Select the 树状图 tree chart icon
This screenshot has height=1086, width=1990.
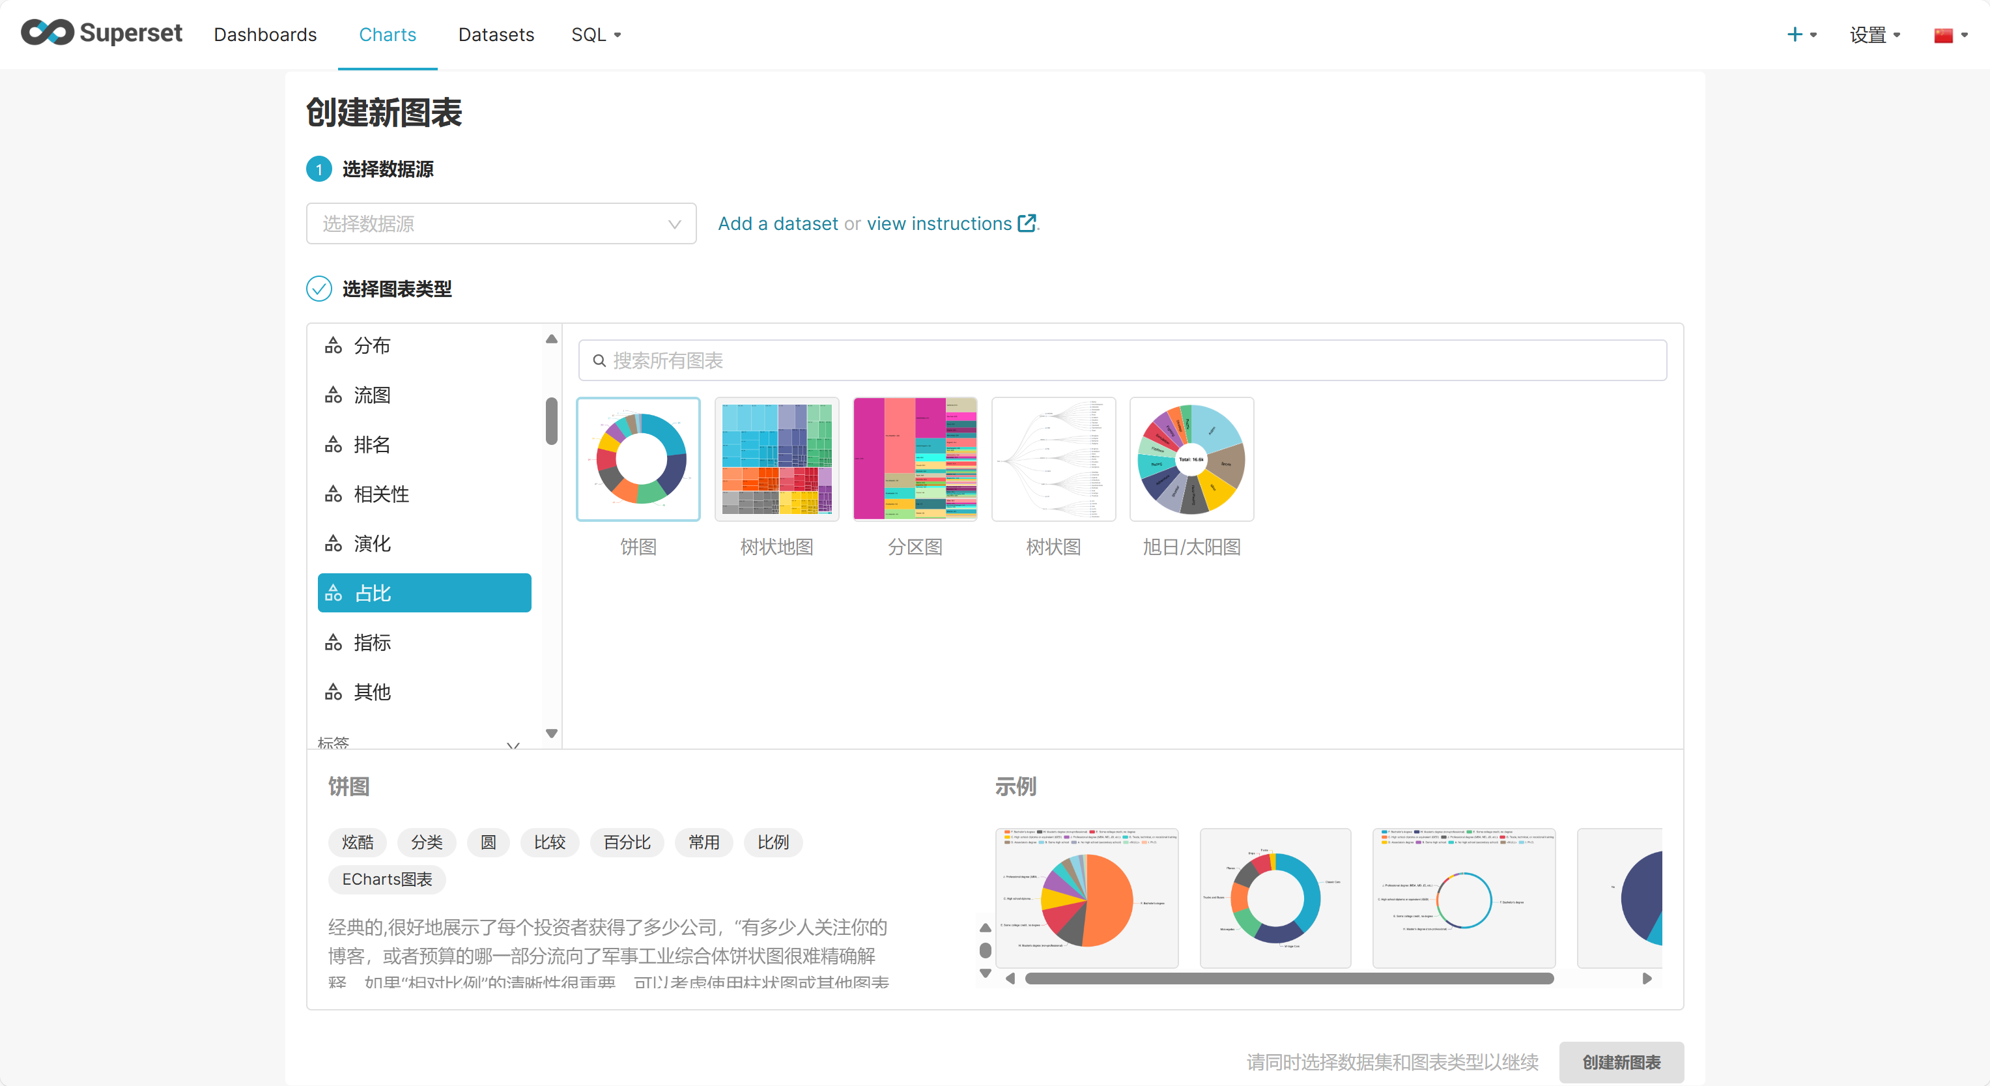coord(1053,459)
